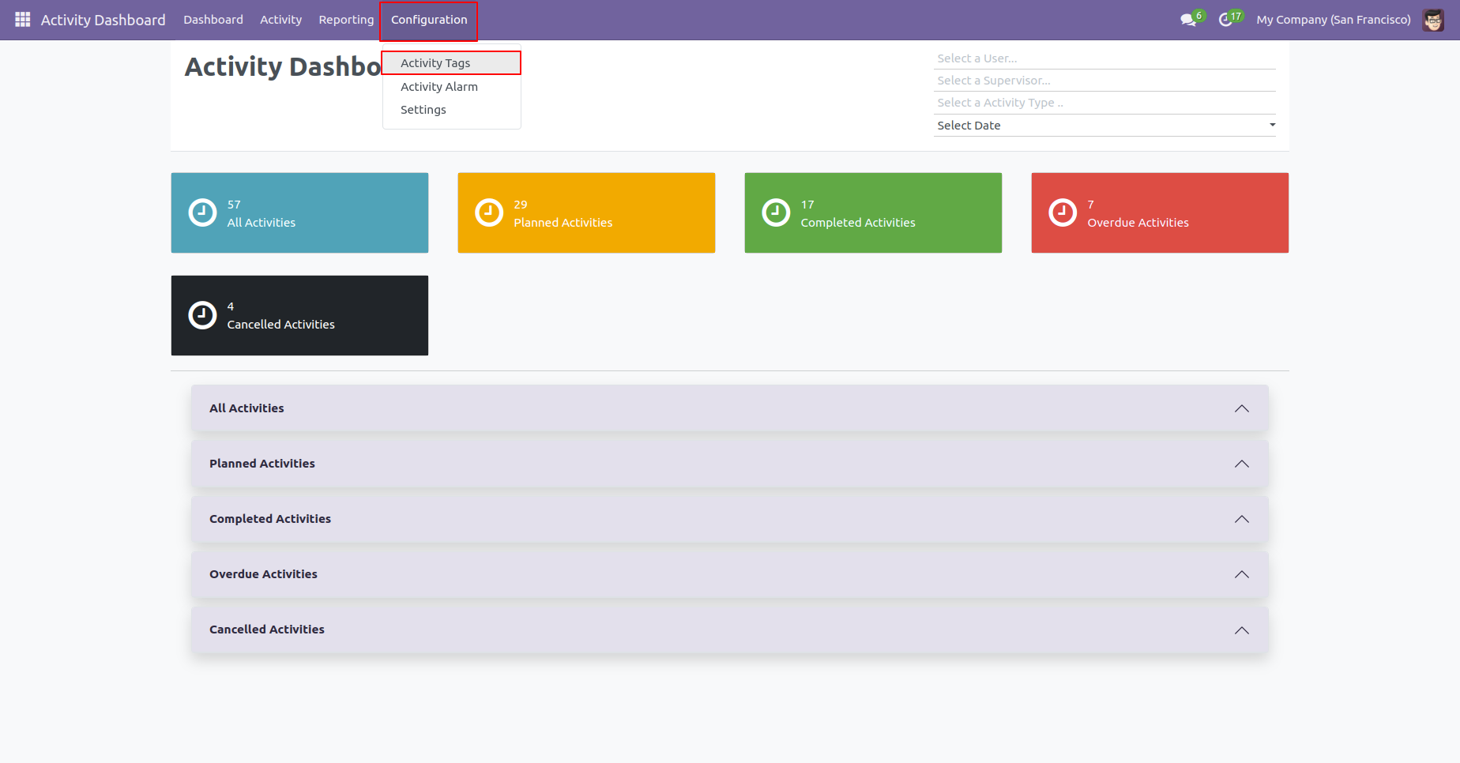Collapse the All Activities section chevron
The width and height of the screenshot is (1460, 763).
click(x=1242, y=408)
